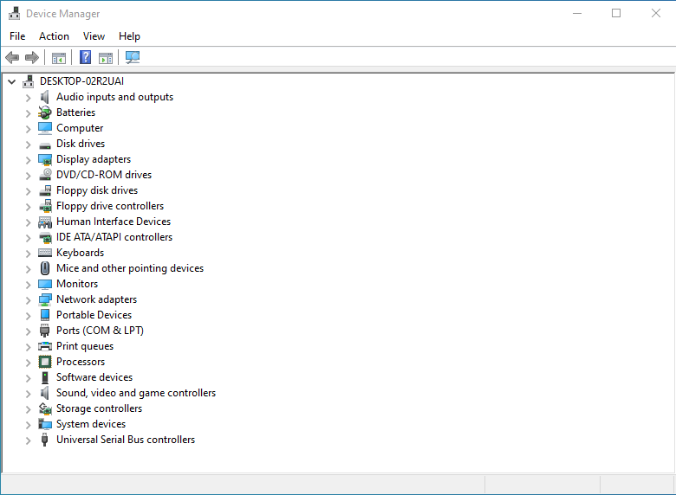676x495 pixels.
Task: Expand the Network adapters node chevron
Action: [x=28, y=300]
